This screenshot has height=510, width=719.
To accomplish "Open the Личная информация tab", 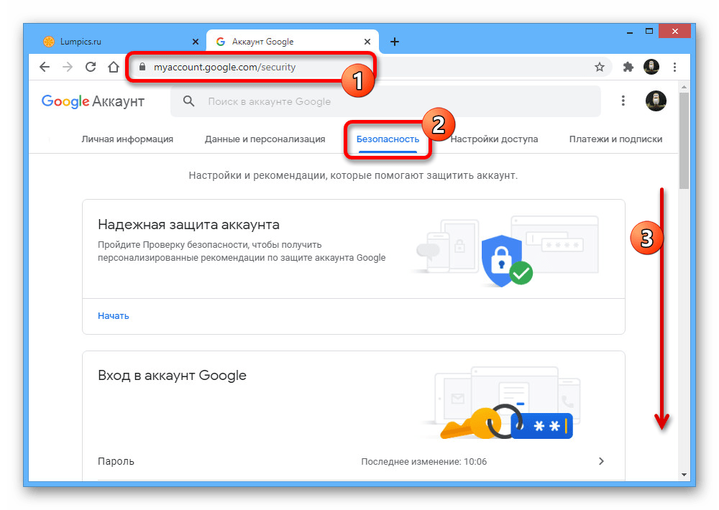I will pos(127,139).
